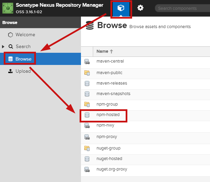
Task: Click into Search components field
Action: point(182,8)
